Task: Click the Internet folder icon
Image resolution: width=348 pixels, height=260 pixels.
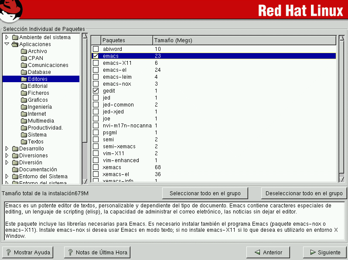Action: [24, 114]
